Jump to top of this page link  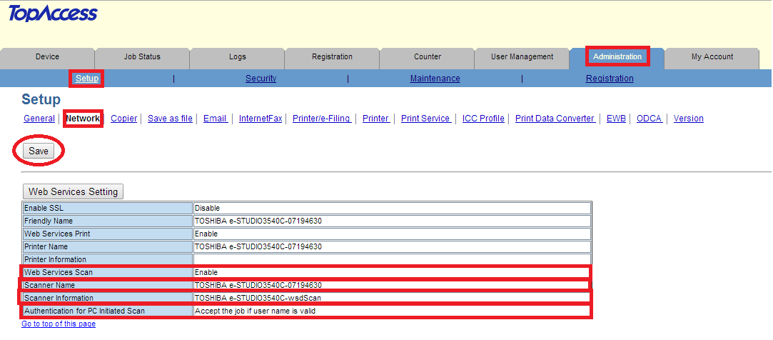click(x=59, y=324)
